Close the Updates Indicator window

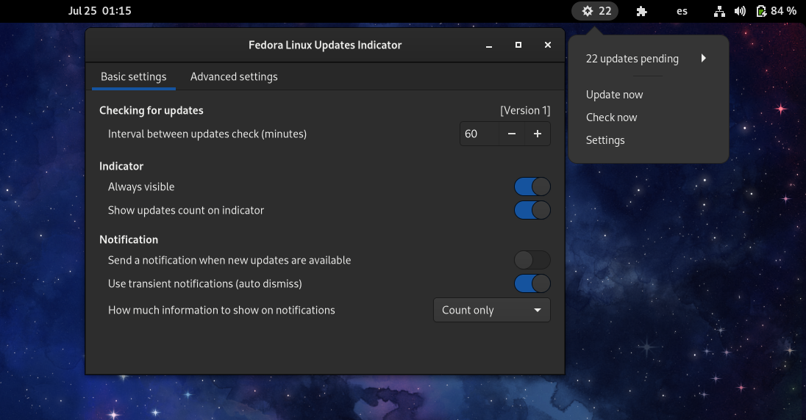547,46
